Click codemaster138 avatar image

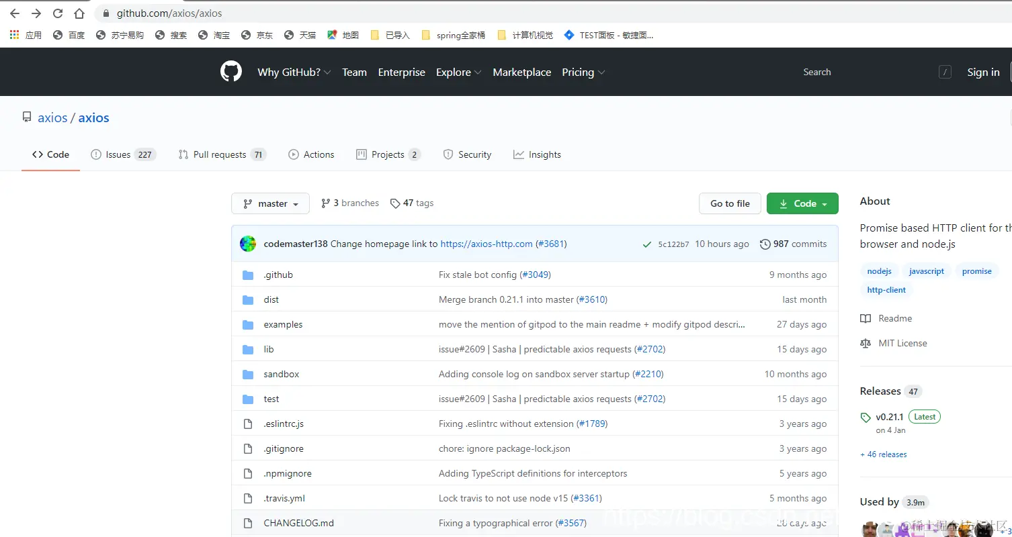pyautogui.click(x=248, y=244)
